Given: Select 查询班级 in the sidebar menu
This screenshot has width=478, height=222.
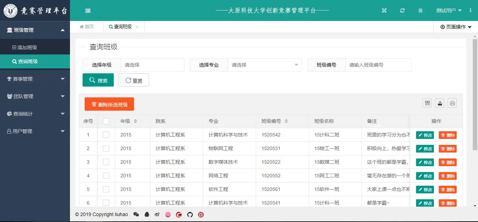Looking at the screenshot, I should pyautogui.click(x=35, y=61).
